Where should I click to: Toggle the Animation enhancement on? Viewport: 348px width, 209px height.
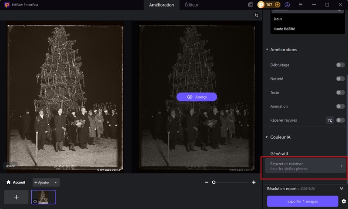340,106
